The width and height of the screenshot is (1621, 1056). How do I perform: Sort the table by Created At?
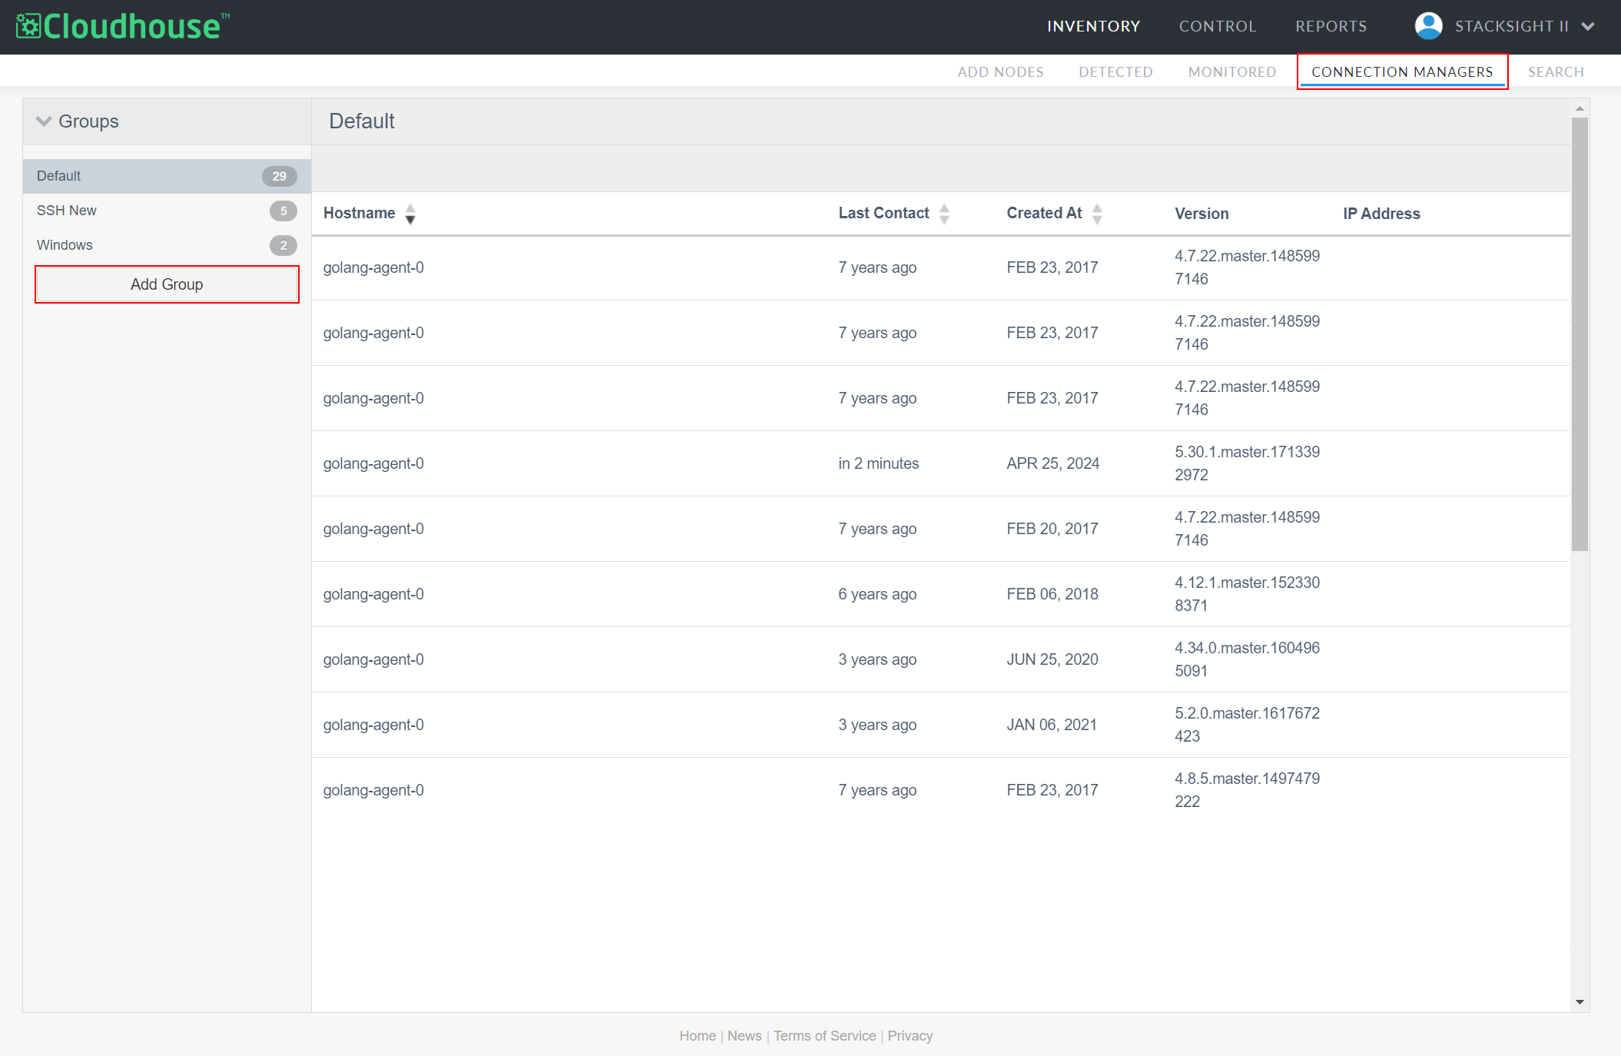[x=1097, y=214]
